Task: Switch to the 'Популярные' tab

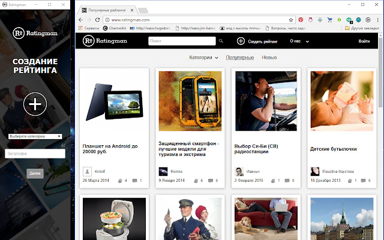Action: pyautogui.click(x=240, y=58)
